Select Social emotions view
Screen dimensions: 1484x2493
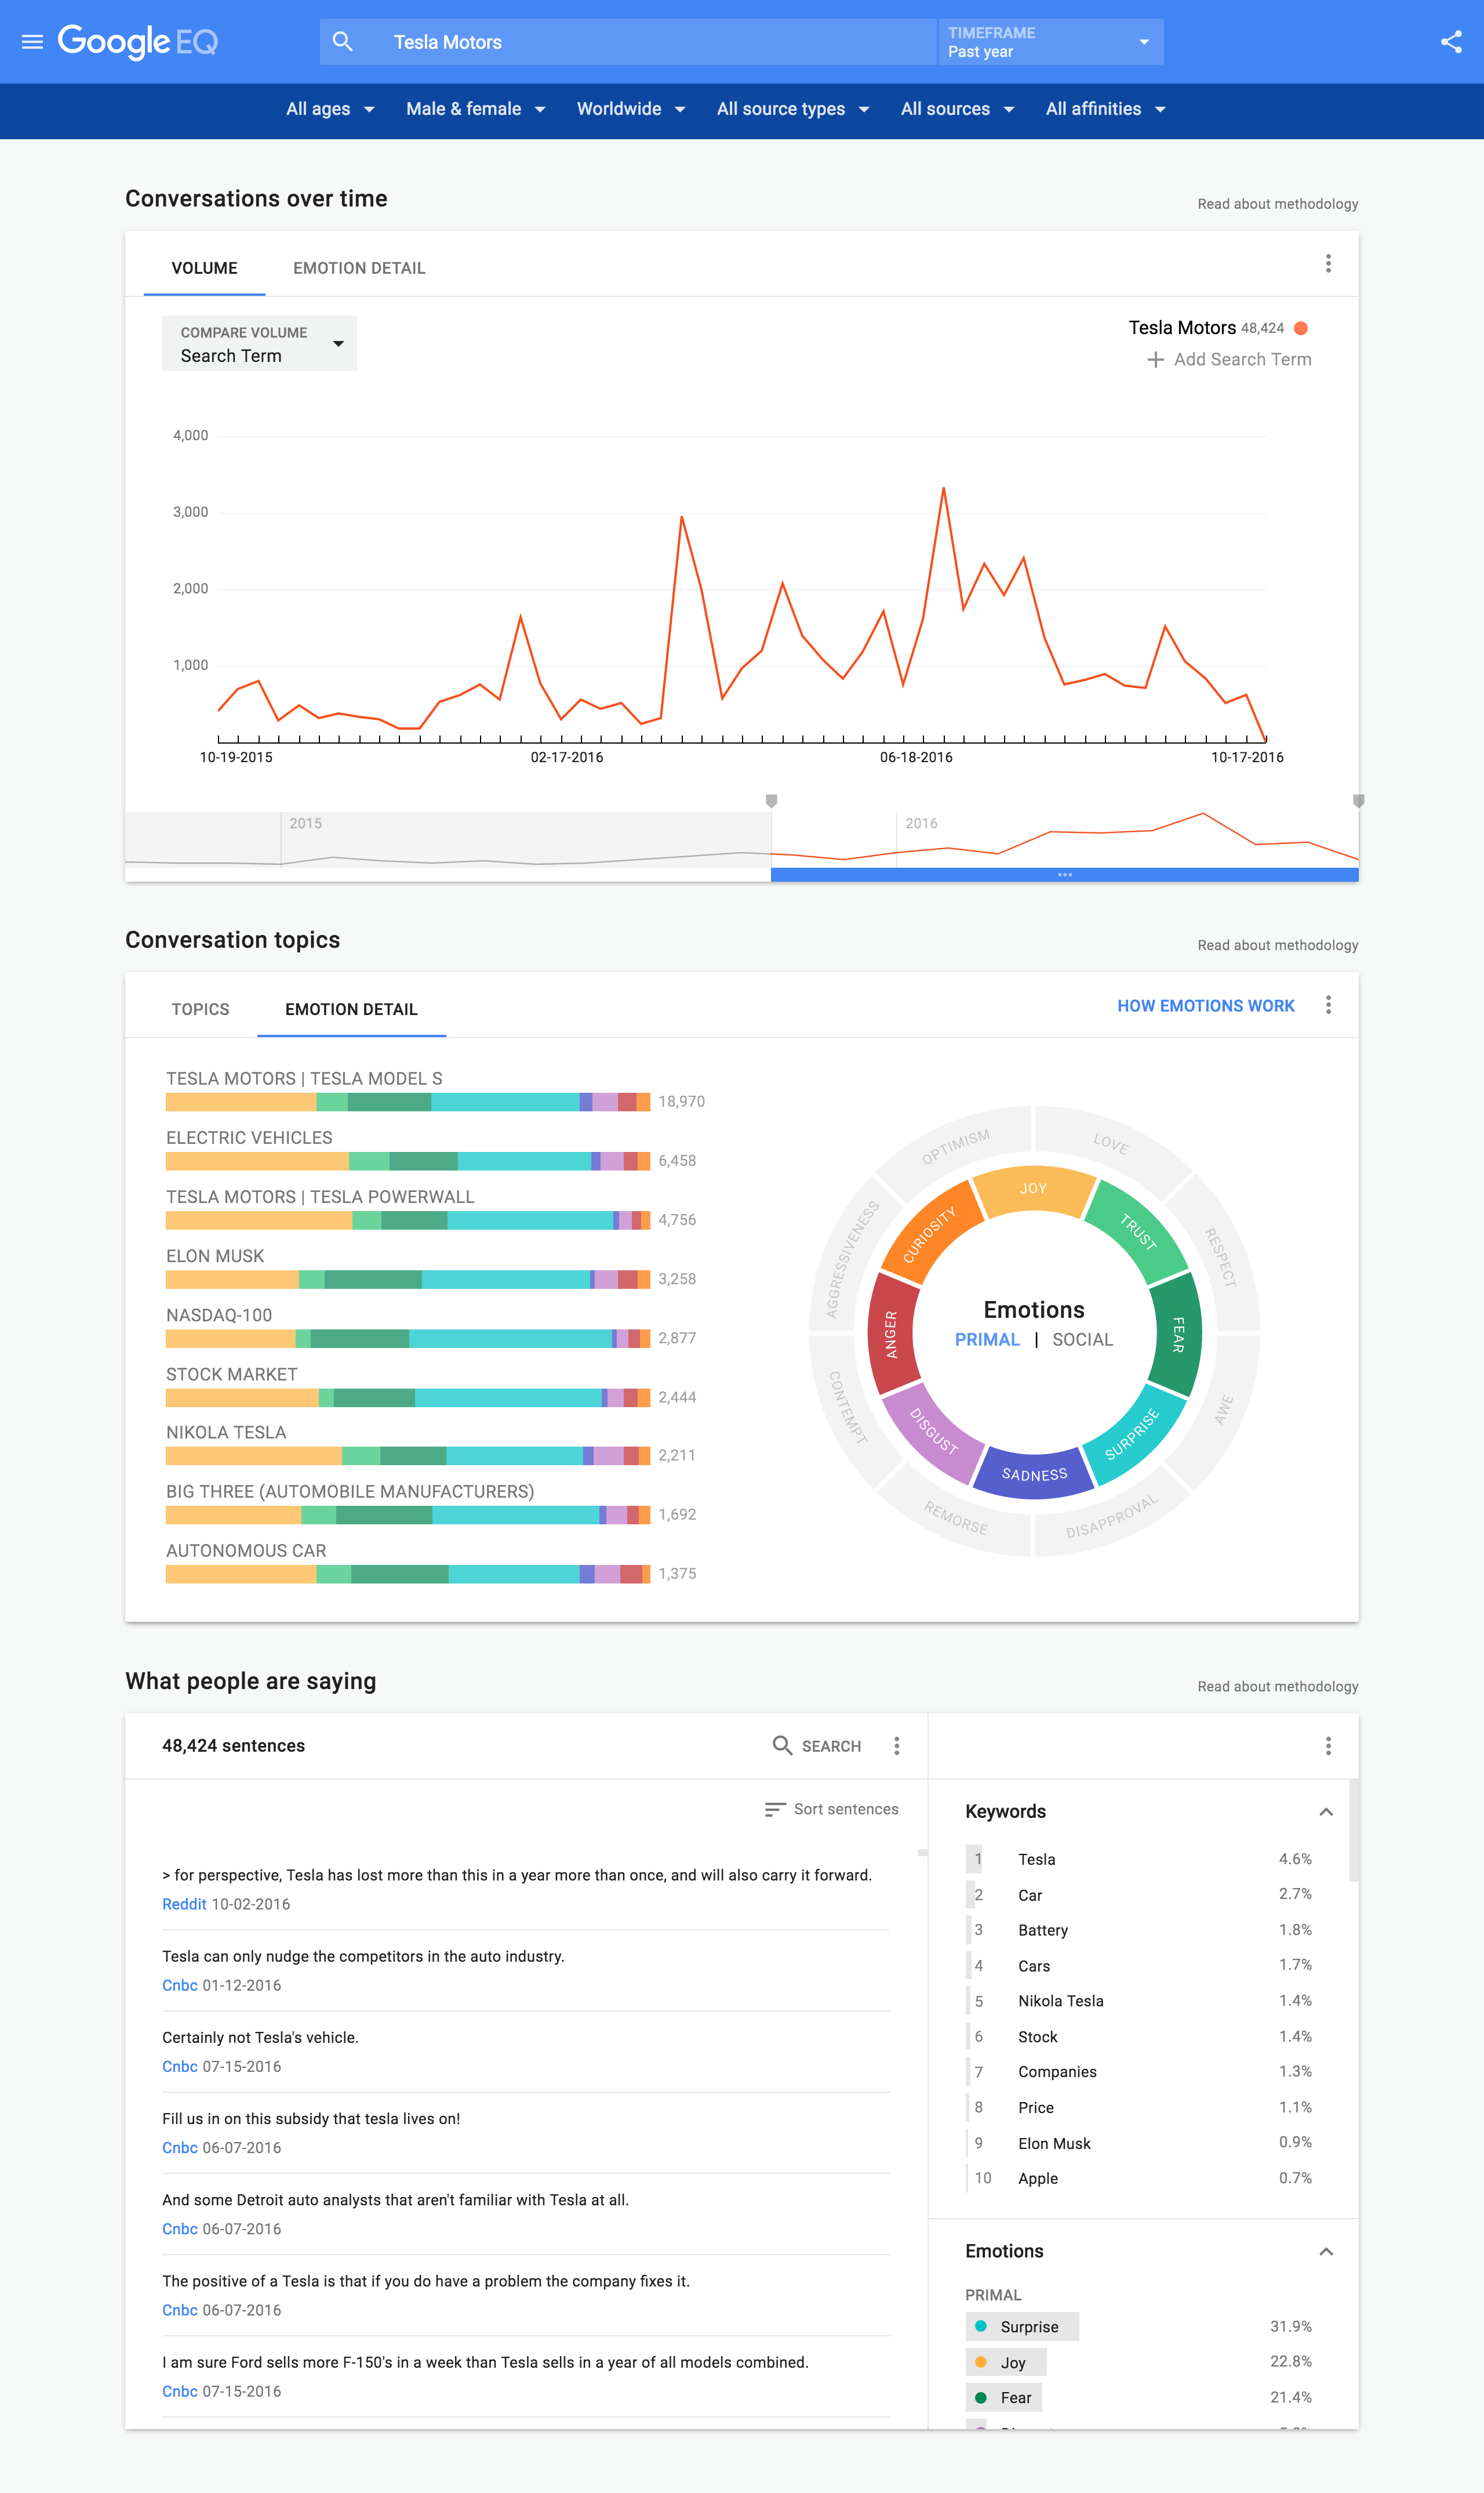pyautogui.click(x=1082, y=1339)
